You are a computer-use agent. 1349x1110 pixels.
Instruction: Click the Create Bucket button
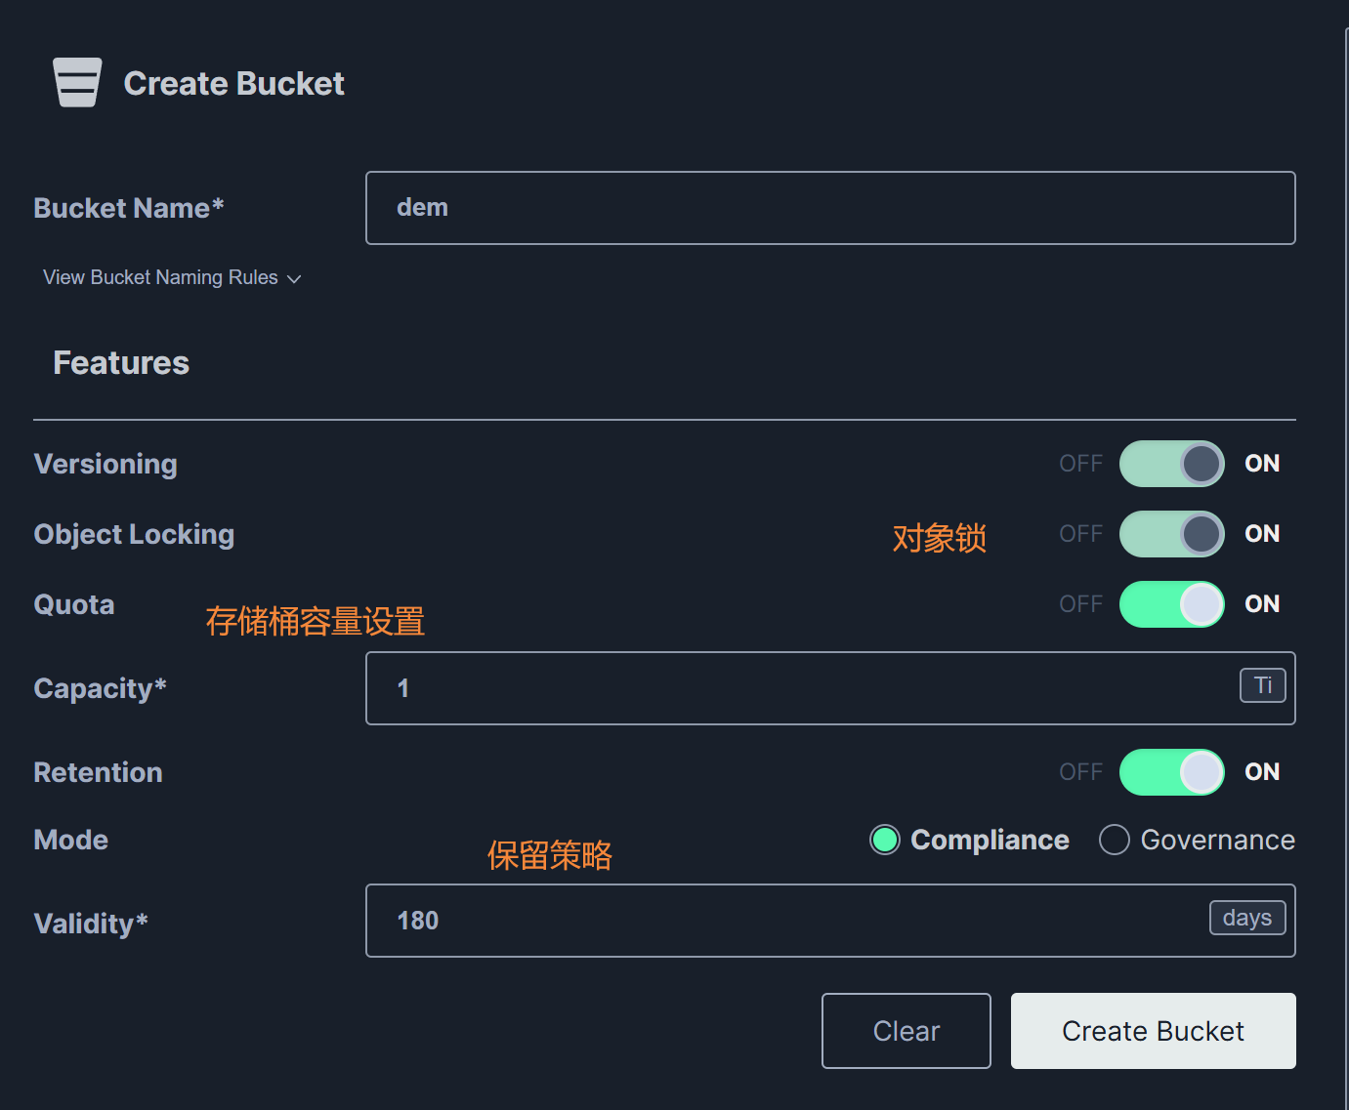tap(1153, 1031)
